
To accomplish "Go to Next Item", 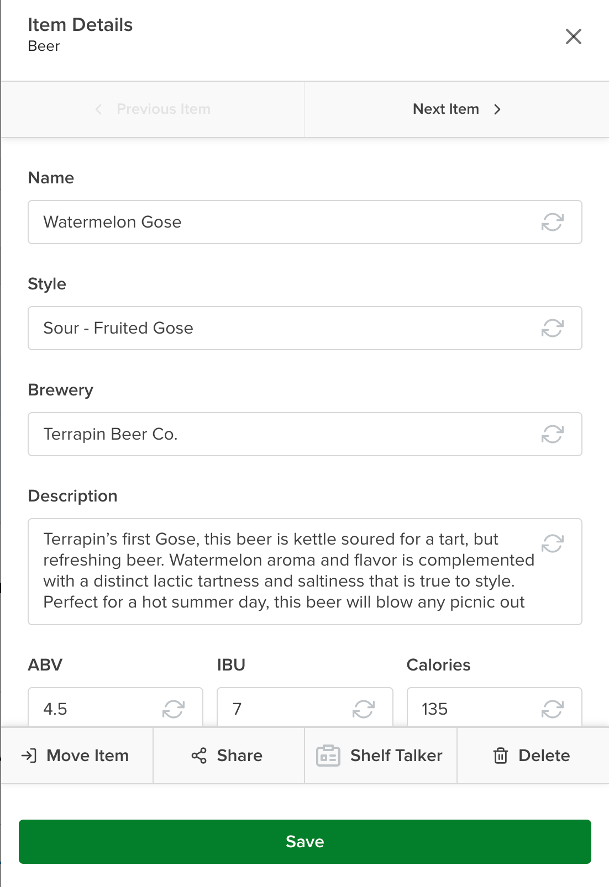I will (x=457, y=109).
